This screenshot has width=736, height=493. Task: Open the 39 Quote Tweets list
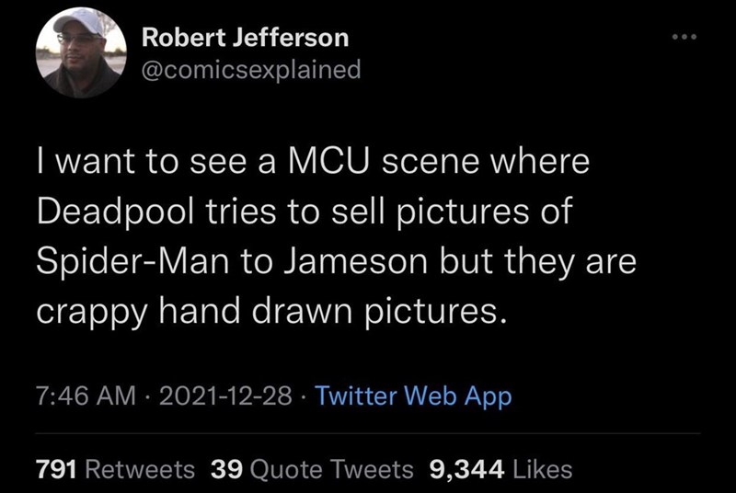[313, 469]
